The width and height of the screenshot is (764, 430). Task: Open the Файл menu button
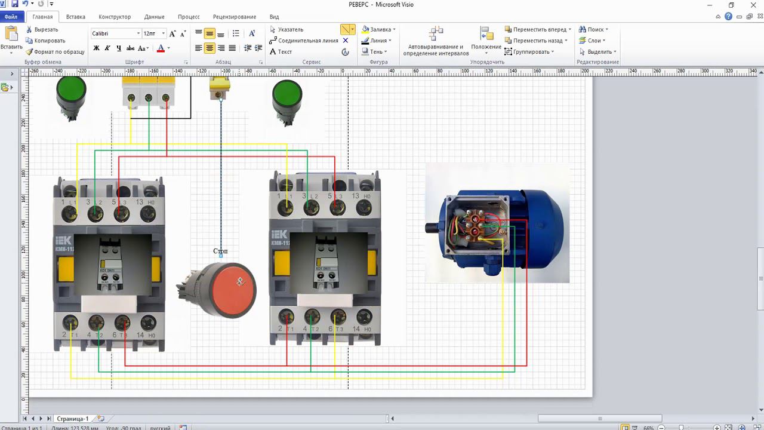(11, 17)
